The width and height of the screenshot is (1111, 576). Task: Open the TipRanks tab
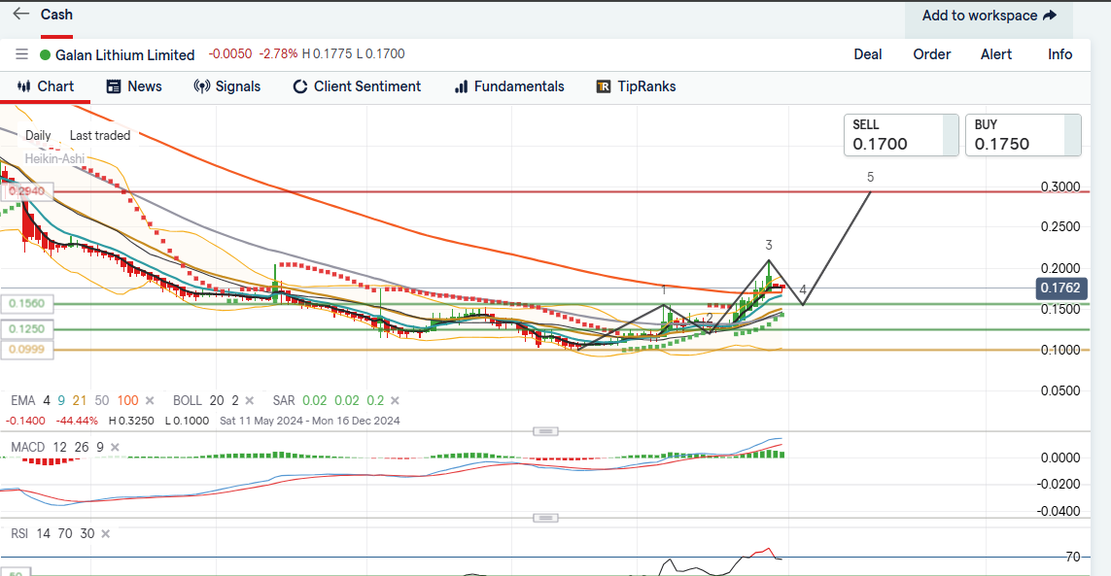(x=636, y=86)
